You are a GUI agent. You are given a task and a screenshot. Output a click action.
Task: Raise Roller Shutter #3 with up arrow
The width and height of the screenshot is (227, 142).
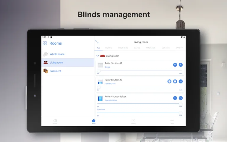coord(181,81)
